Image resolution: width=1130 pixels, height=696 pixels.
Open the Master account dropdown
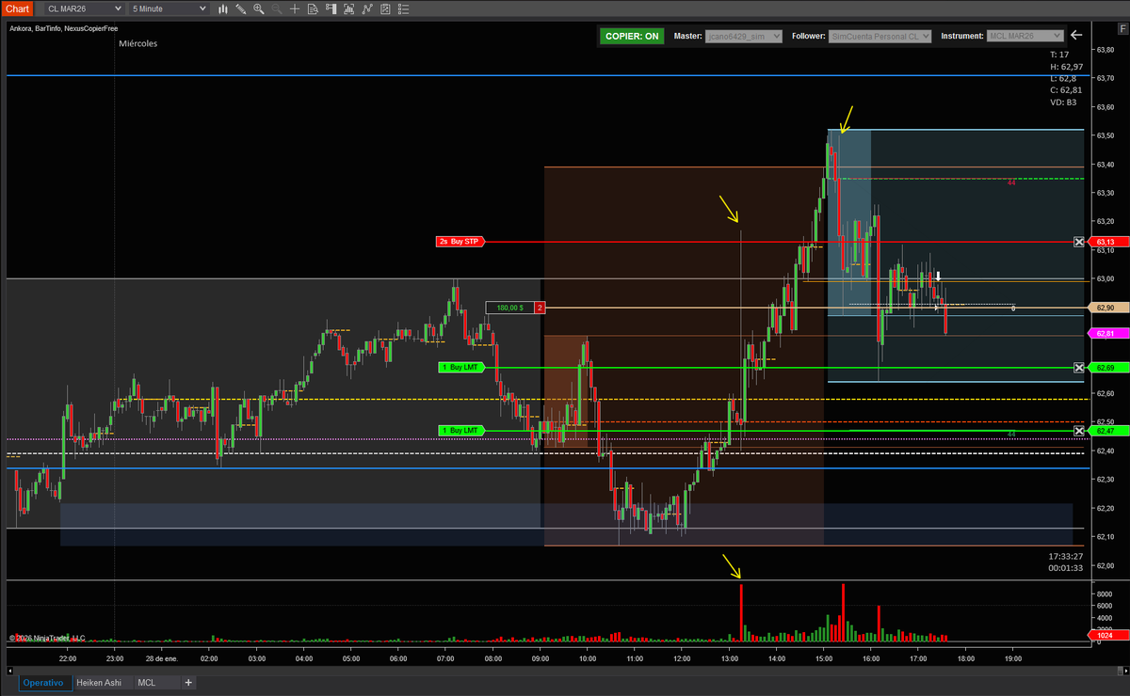tap(743, 36)
